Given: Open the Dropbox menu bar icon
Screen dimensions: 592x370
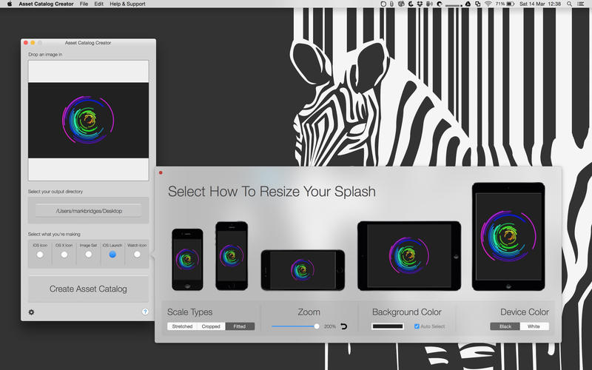Looking at the screenshot, I should [420, 4].
